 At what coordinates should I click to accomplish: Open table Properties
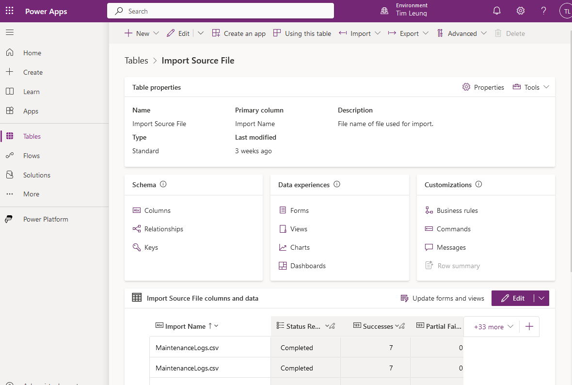coord(483,87)
